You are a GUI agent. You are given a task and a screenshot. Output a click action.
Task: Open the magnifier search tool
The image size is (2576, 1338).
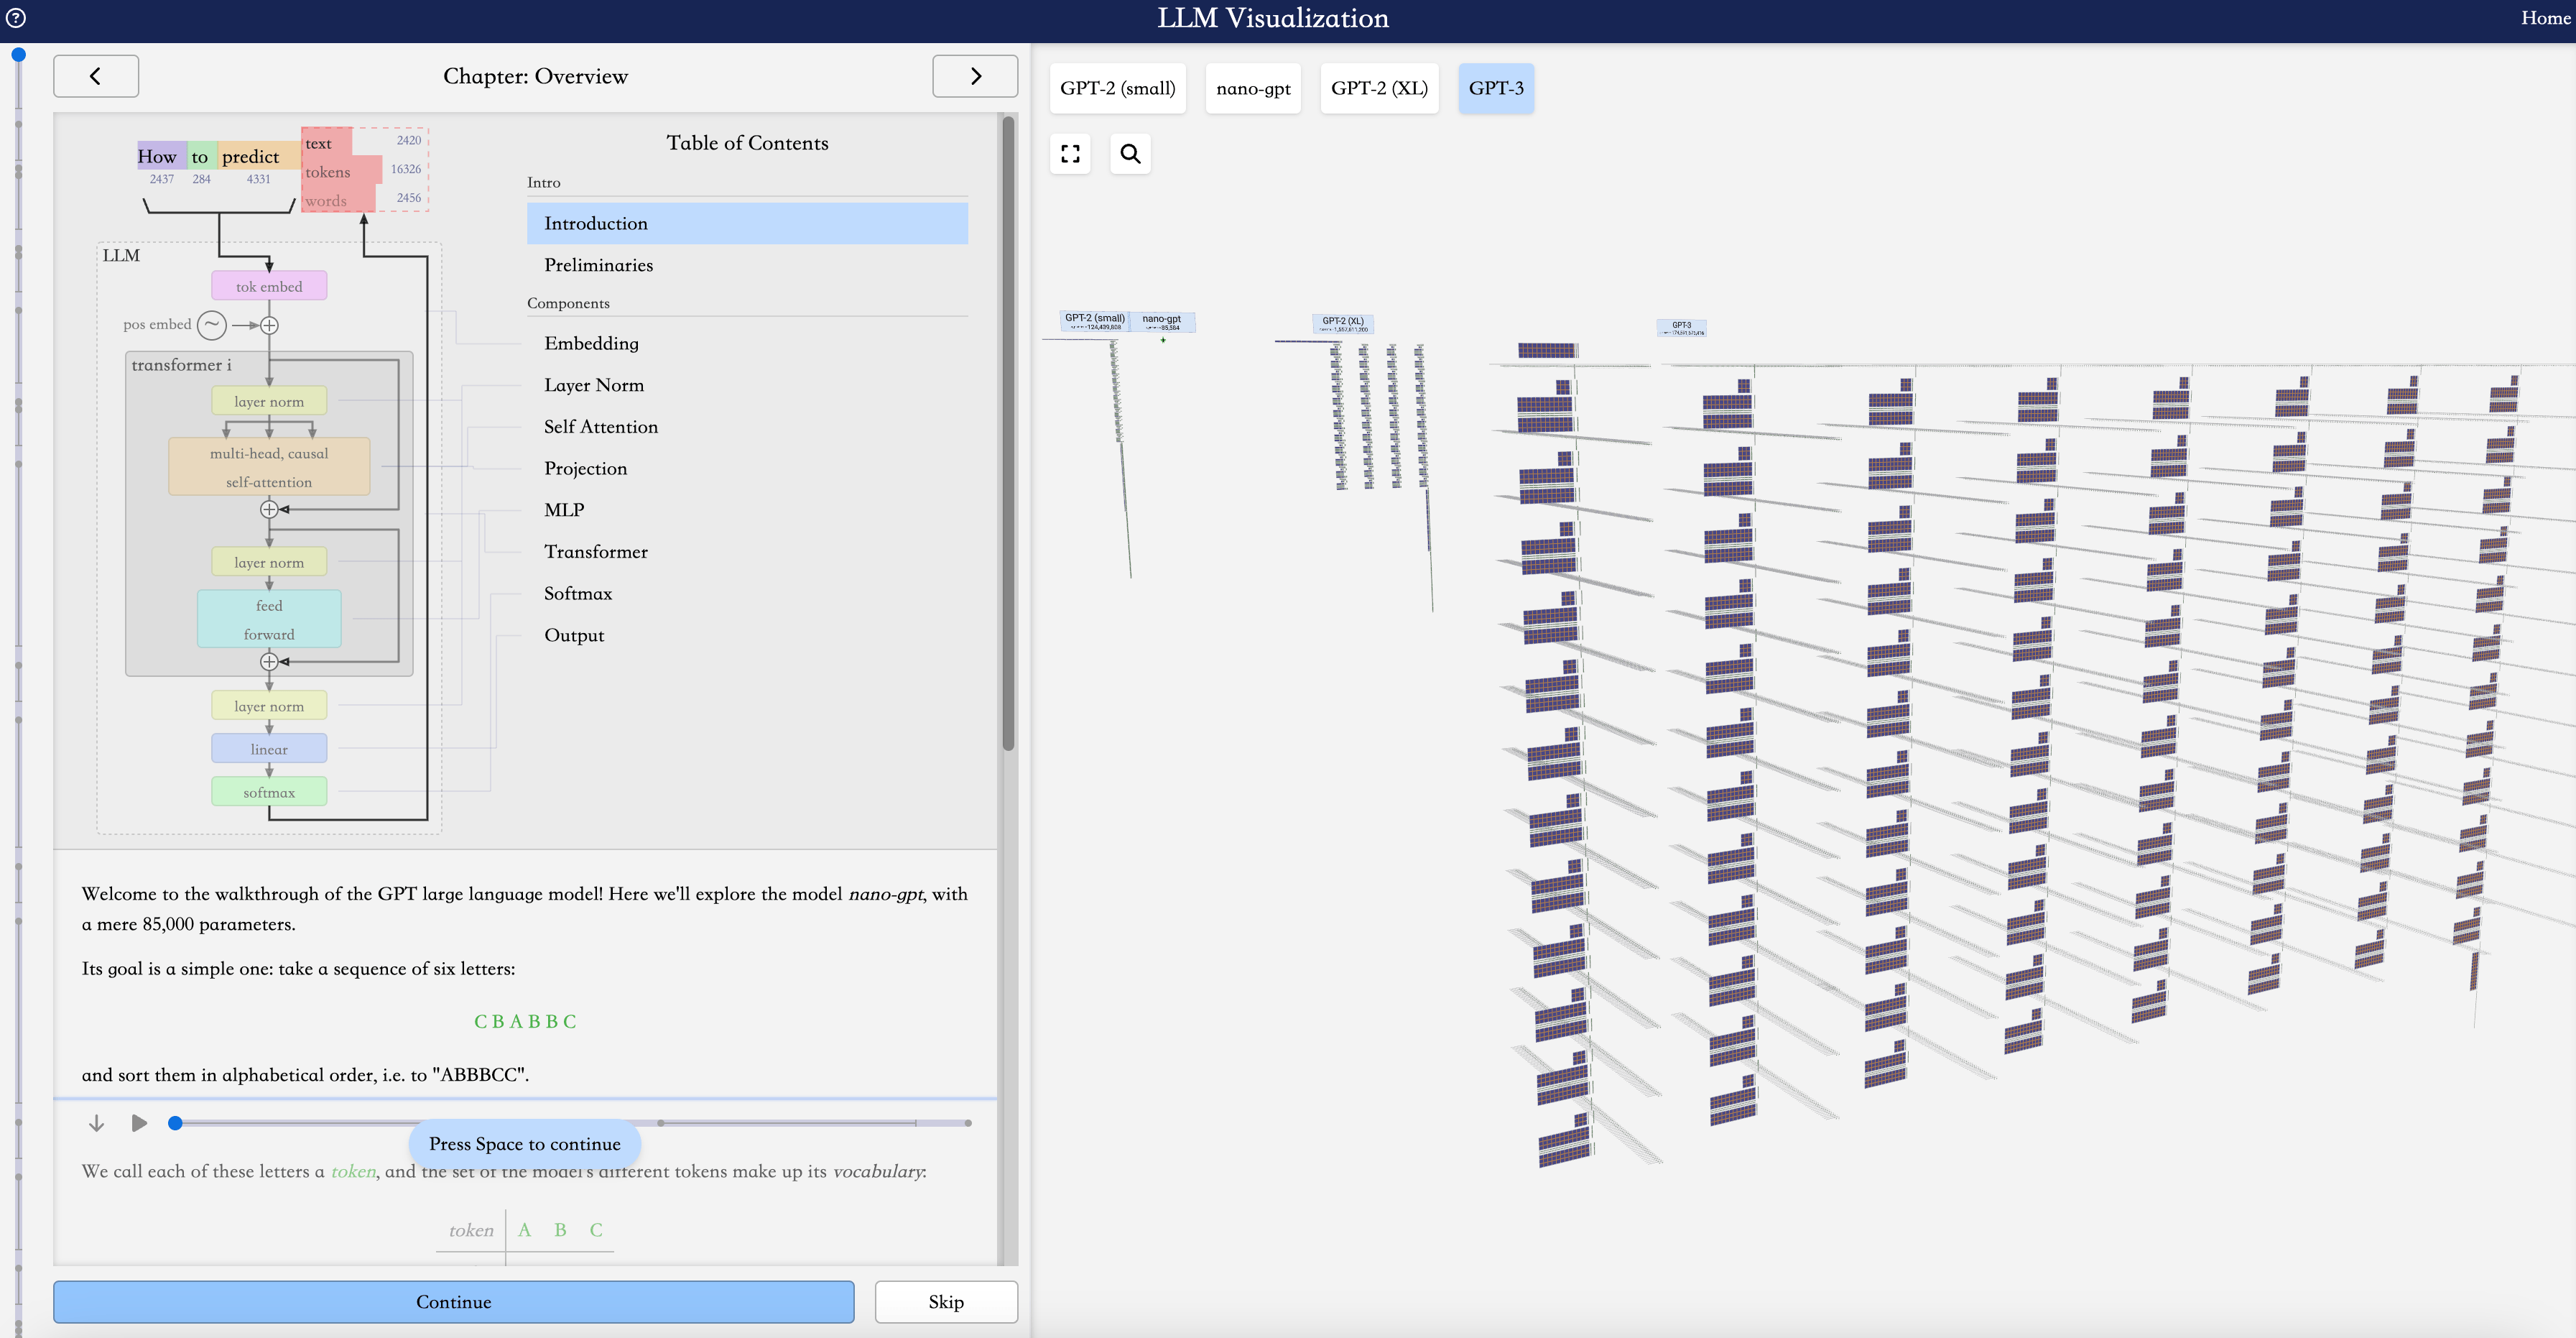[x=1130, y=153]
